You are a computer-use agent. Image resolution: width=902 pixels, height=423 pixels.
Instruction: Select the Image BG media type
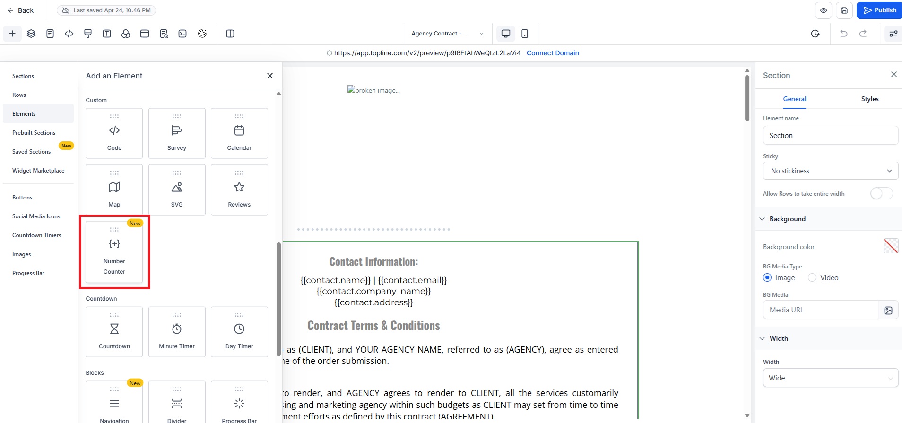point(767,278)
